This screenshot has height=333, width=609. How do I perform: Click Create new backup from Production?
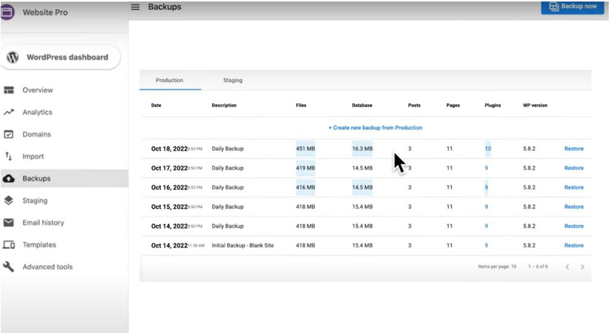[x=375, y=128]
